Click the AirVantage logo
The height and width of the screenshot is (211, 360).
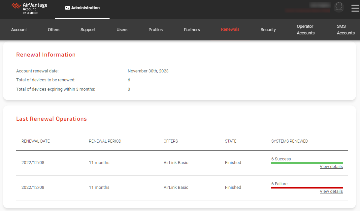(x=29, y=8)
